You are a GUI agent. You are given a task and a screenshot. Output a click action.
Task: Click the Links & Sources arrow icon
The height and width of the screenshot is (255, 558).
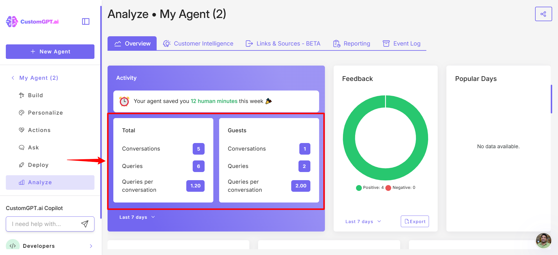click(x=249, y=44)
